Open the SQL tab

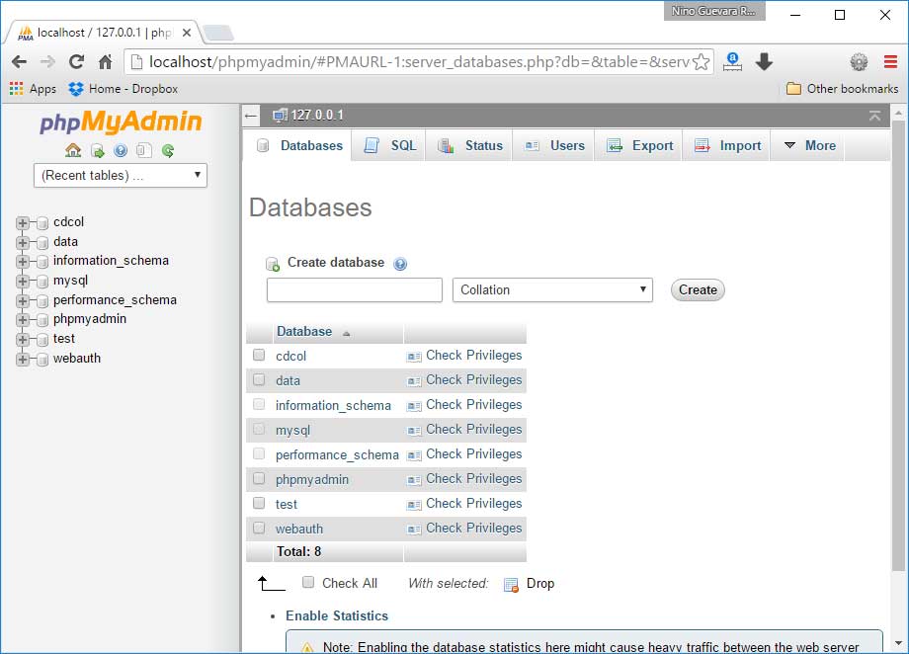(x=389, y=145)
